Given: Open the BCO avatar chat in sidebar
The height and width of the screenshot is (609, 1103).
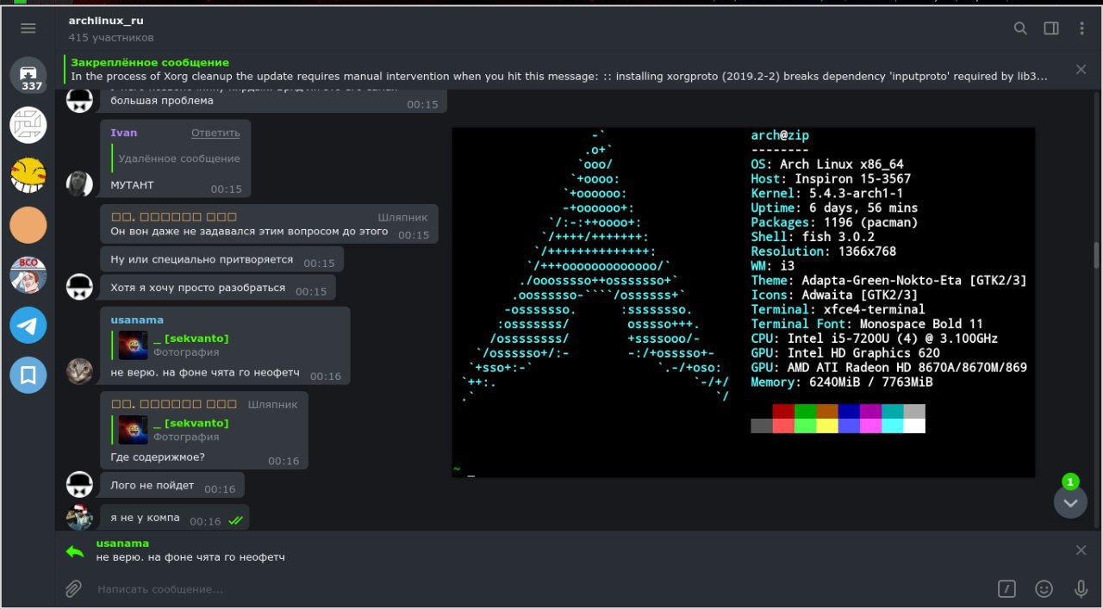Looking at the screenshot, I should pyautogui.click(x=28, y=276).
